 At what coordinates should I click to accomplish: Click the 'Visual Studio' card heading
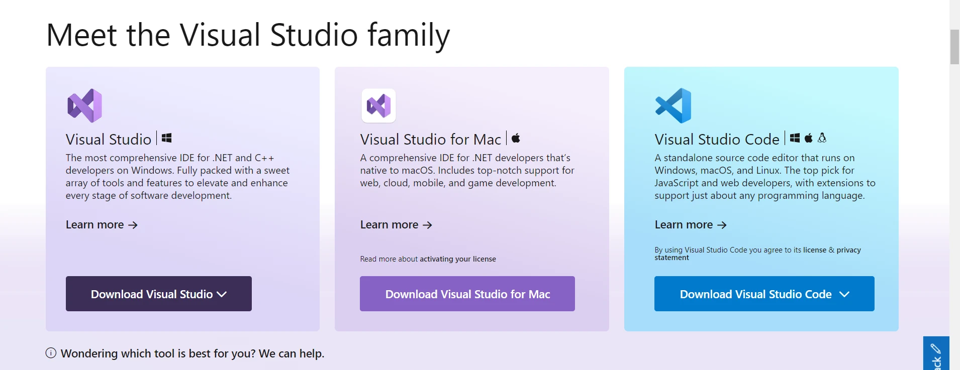point(109,139)
